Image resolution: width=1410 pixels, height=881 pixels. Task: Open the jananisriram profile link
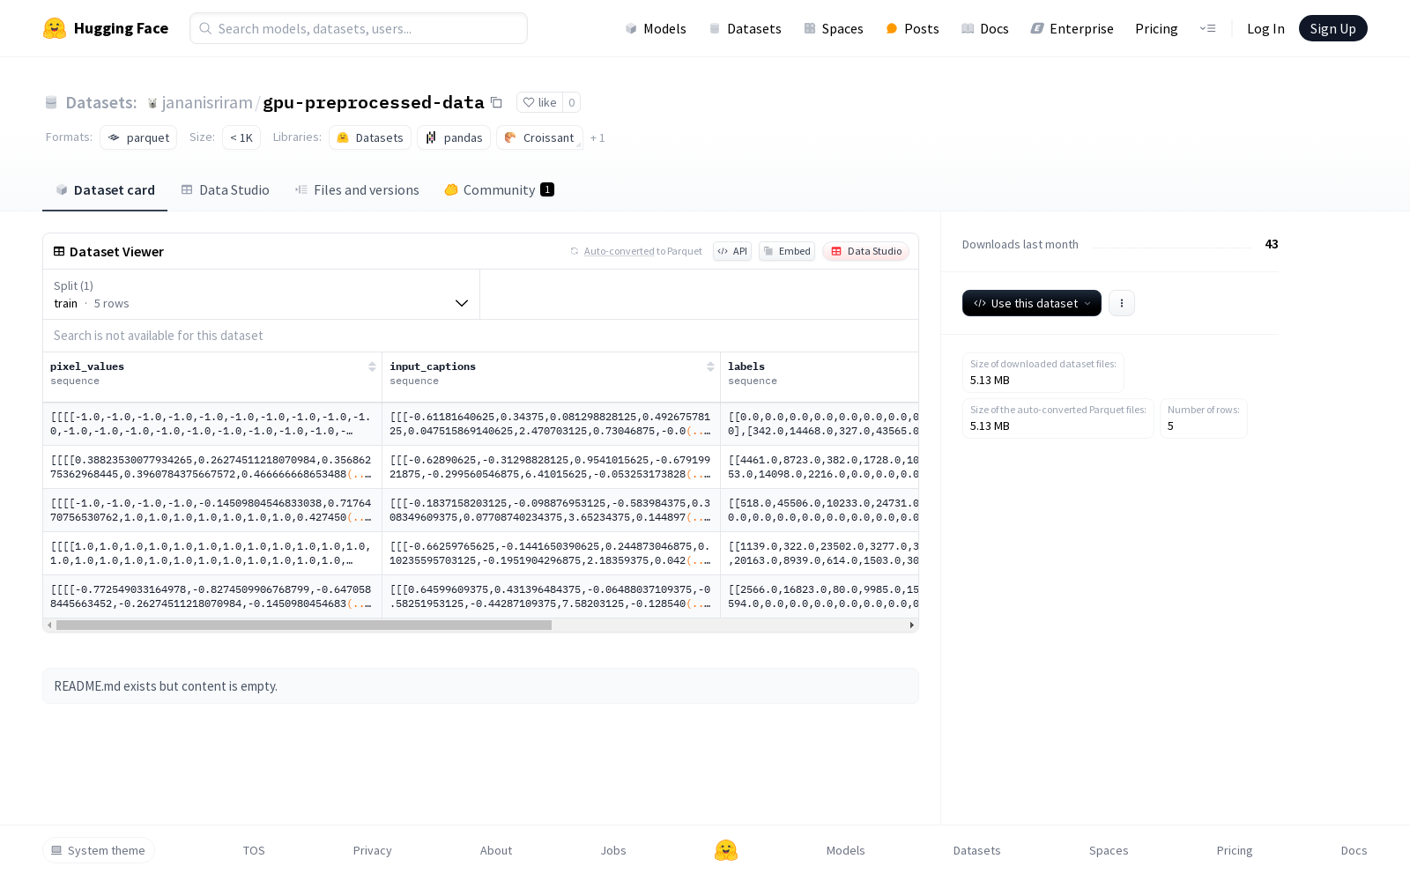(x=207, y=103)
